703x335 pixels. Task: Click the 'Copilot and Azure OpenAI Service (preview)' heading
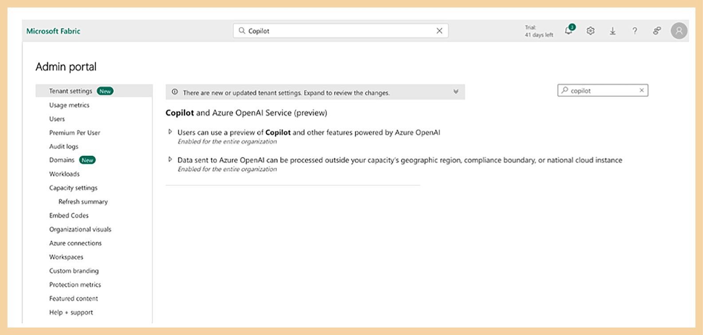[x=246, y=113]
